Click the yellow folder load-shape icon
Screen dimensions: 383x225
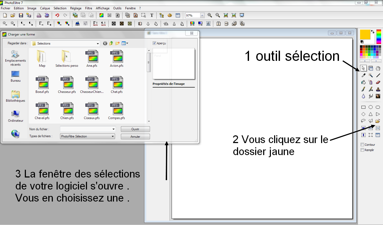(x=378, y=121)
